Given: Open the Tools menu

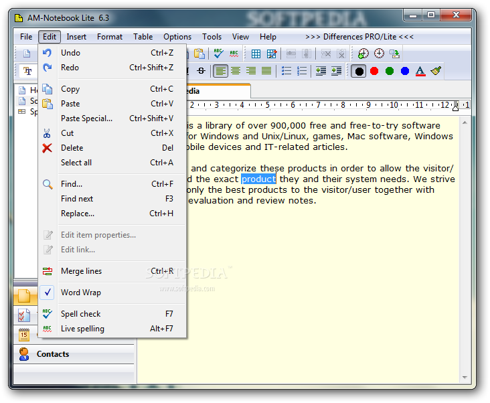Looking at the screenshot, I should pyautogui.click(x=212, y=37).
